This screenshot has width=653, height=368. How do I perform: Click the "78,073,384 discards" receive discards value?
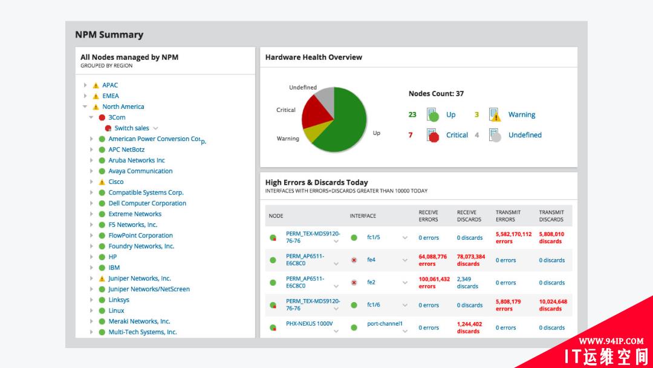tap(471, 260)
